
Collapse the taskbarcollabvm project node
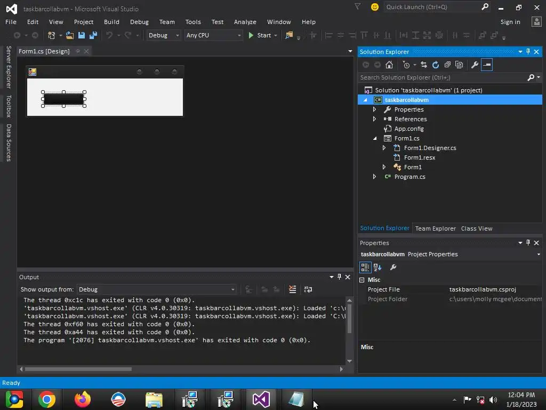point(365,100)
